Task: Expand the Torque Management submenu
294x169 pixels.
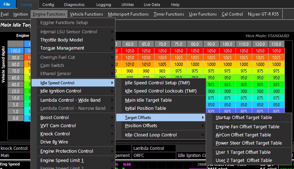Action: click(62, 48)
